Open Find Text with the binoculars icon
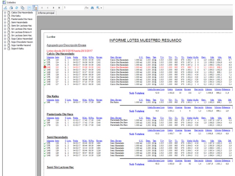235x176 pixels. pyautogui.click(x=92, y=8)
